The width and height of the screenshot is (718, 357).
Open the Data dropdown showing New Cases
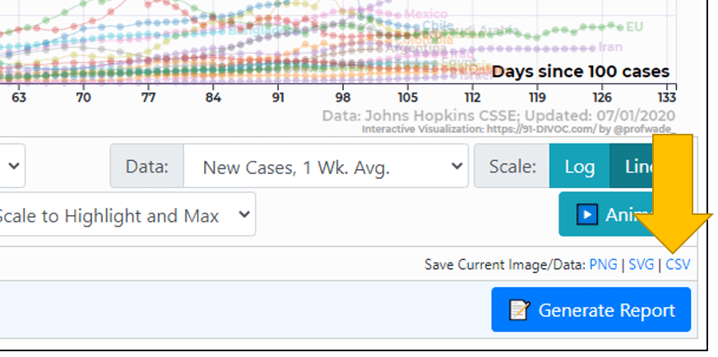pos(326,166)
